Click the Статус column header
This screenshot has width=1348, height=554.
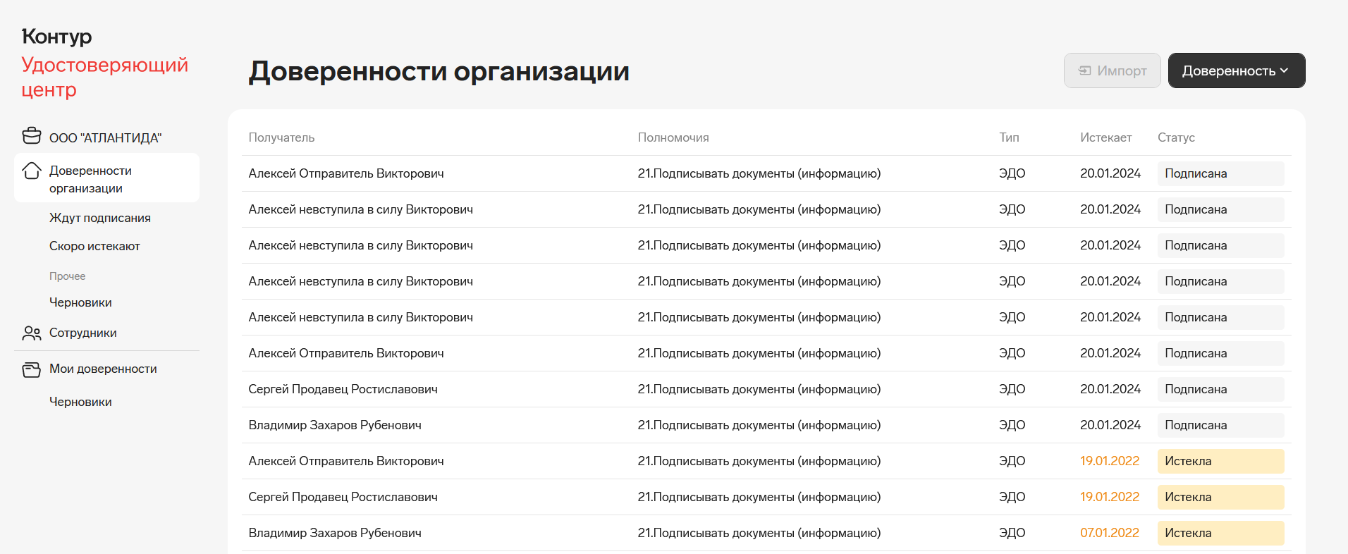coord(1175,137)
